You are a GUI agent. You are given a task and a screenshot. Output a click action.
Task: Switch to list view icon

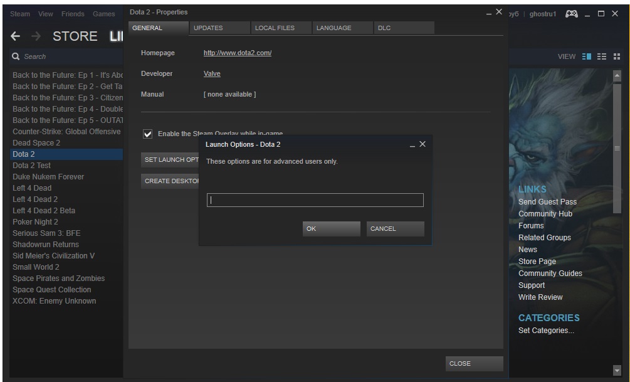[601, 56]
